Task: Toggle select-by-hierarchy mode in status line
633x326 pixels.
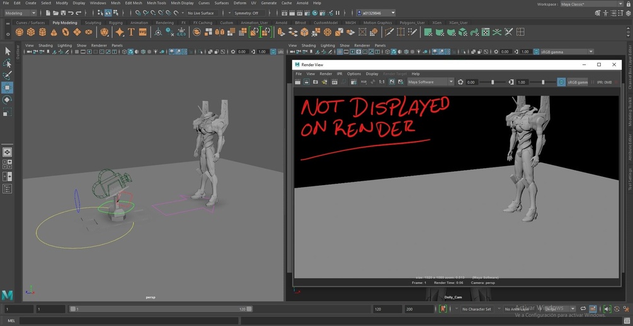Action: pyautogui.click(x=101, y=13)
